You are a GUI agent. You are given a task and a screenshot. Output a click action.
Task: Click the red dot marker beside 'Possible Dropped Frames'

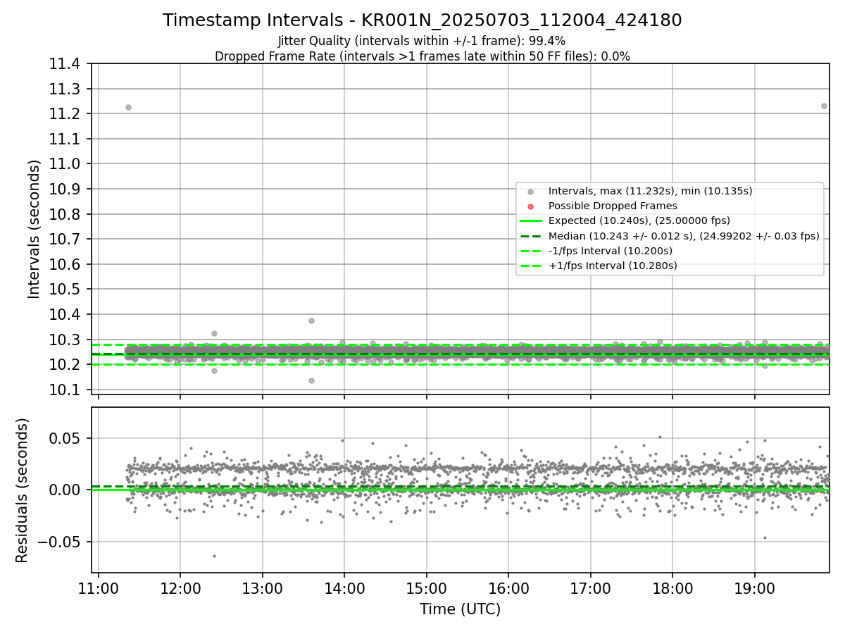tap(531, 206)
